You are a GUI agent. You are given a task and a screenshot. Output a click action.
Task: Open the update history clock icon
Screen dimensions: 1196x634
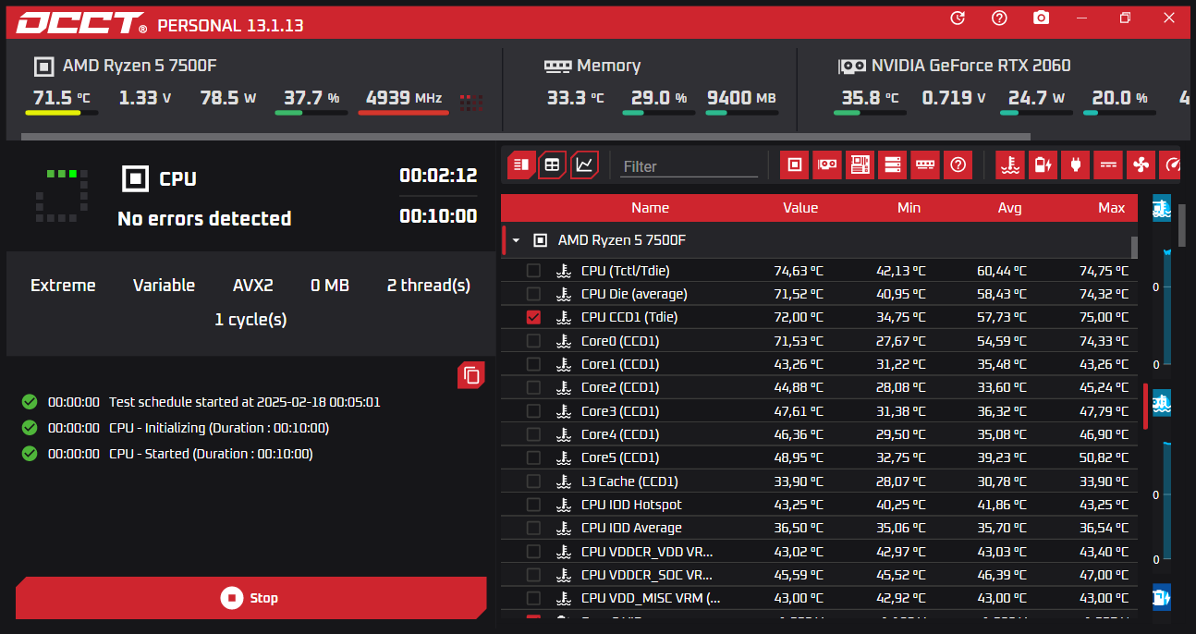coord(958,18)
